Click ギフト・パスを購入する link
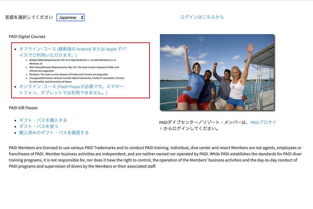Screen dimensions: 313x209 43,120
